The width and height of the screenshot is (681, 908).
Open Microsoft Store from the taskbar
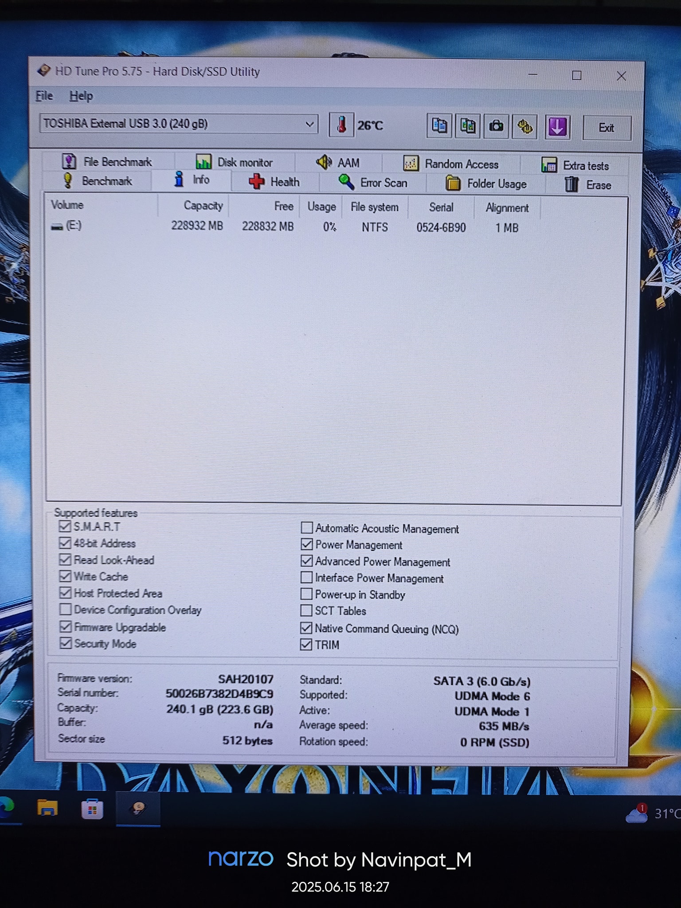coord(92,809)
